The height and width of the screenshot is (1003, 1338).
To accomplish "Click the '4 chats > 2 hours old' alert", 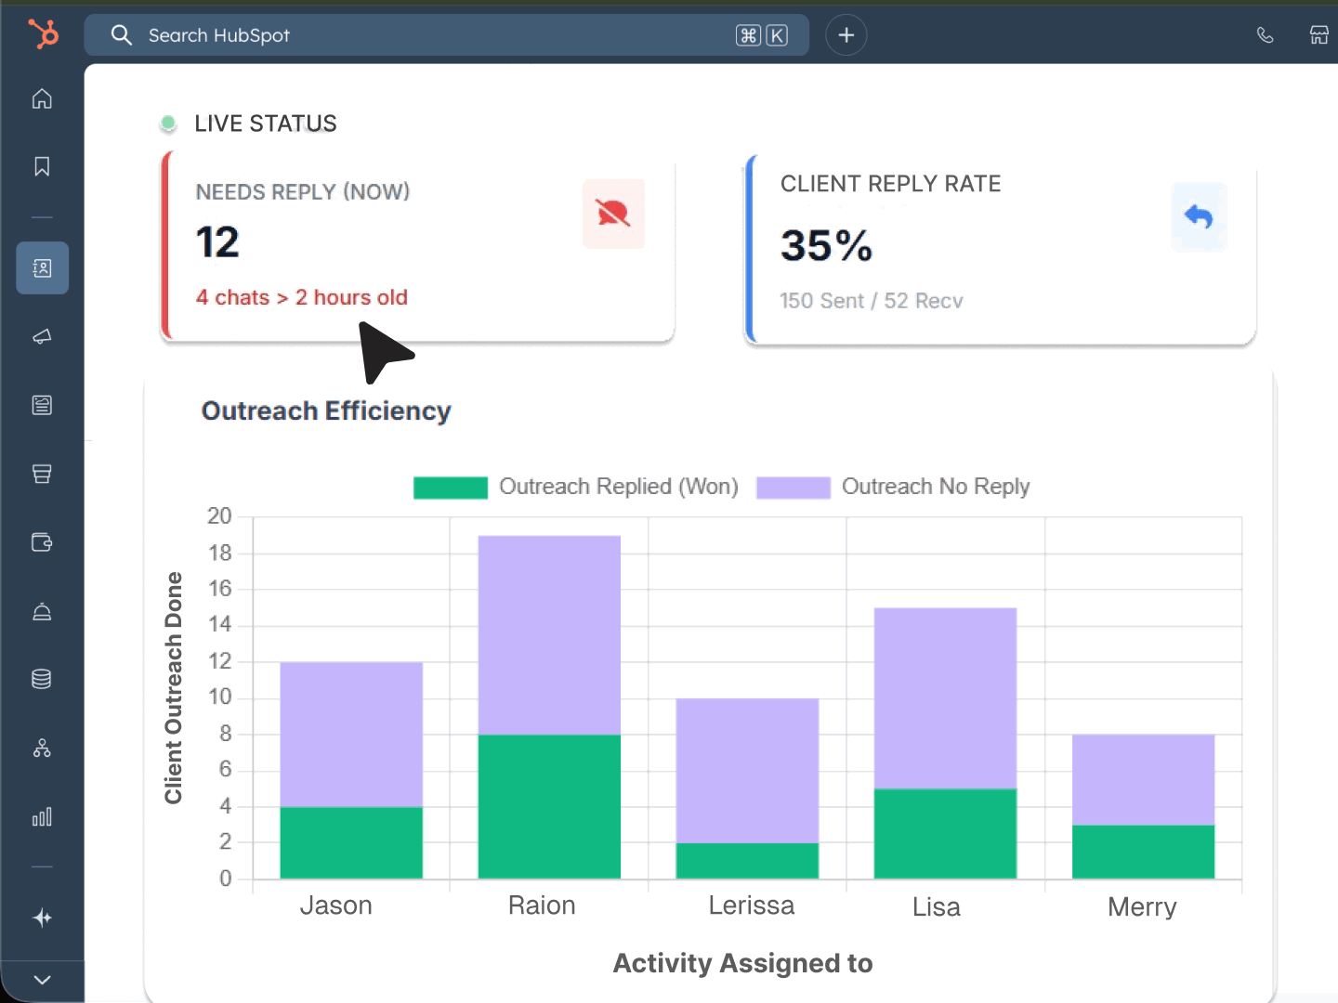I will (301, 297).
